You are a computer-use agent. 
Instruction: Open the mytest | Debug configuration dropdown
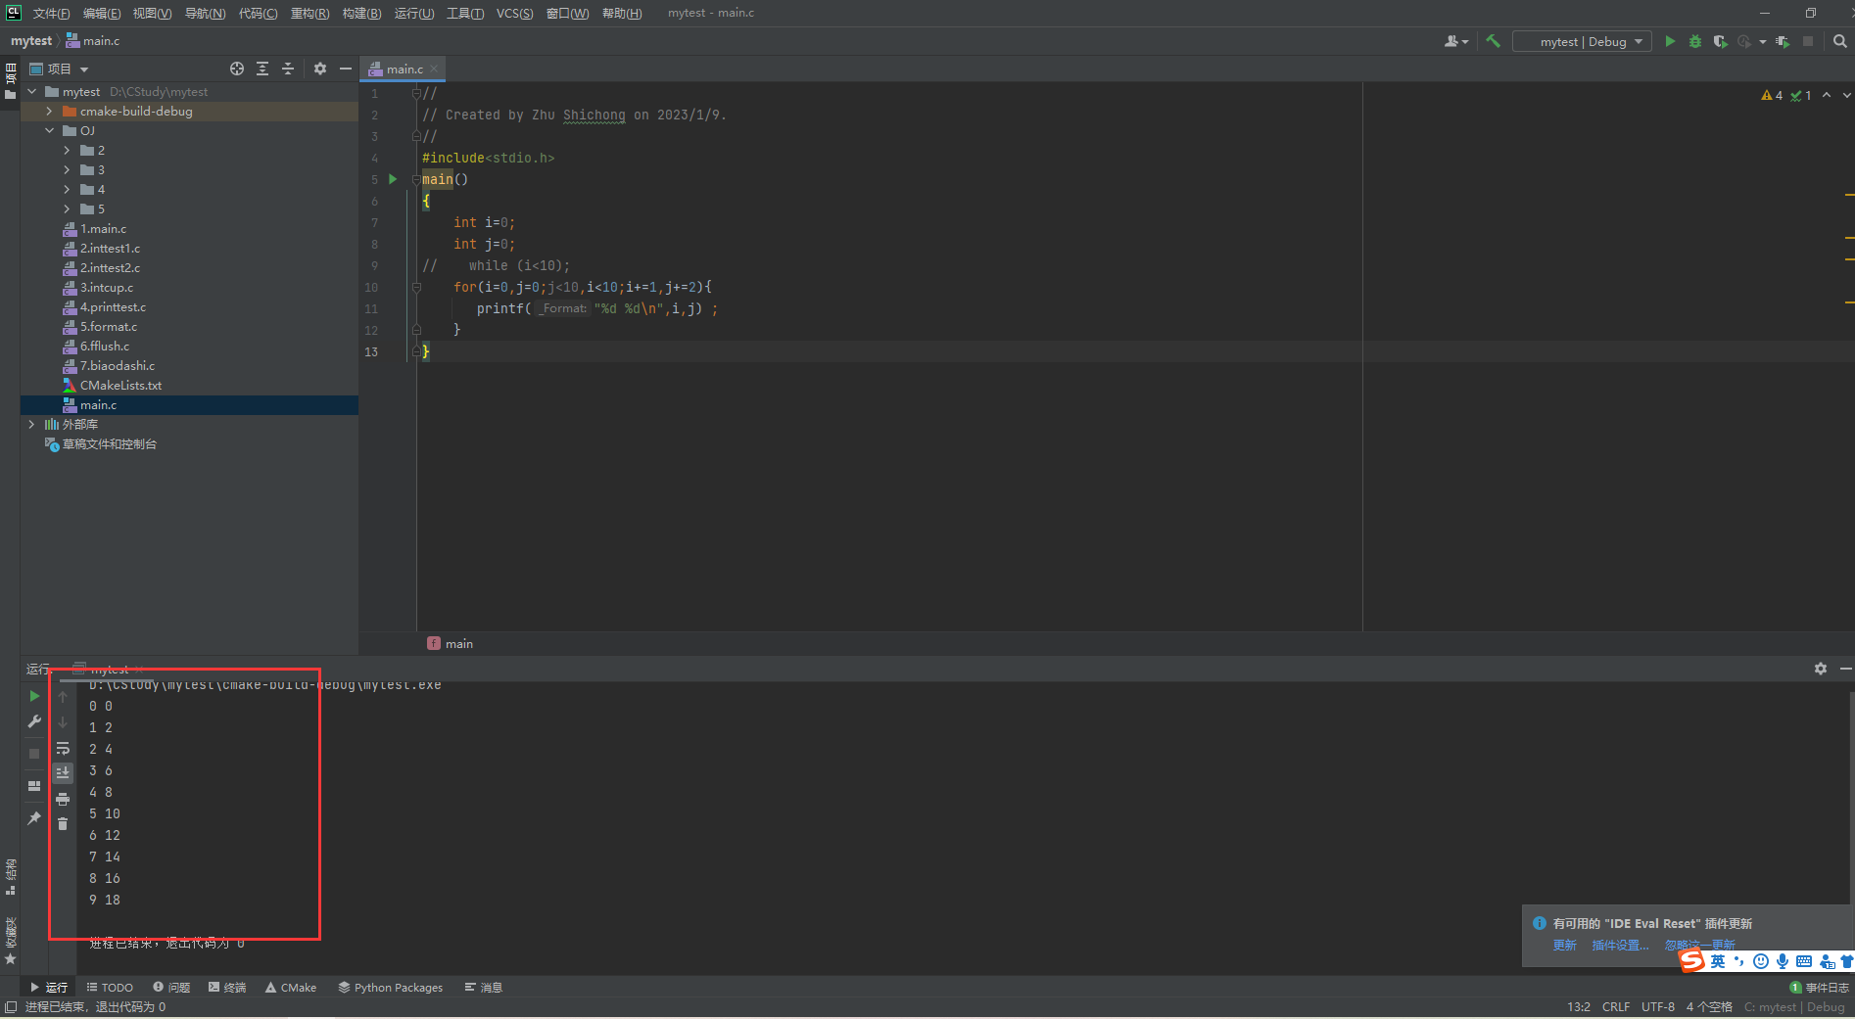[x=1582, y=41]
